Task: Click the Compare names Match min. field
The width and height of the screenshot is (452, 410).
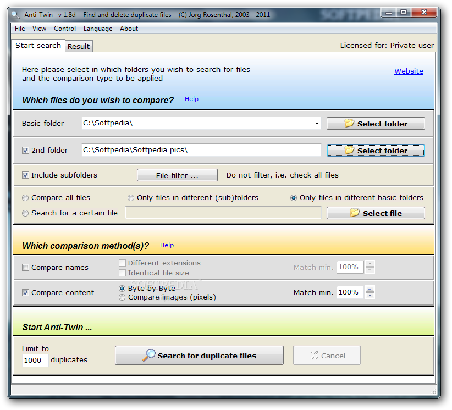Action: pos(350,267)
